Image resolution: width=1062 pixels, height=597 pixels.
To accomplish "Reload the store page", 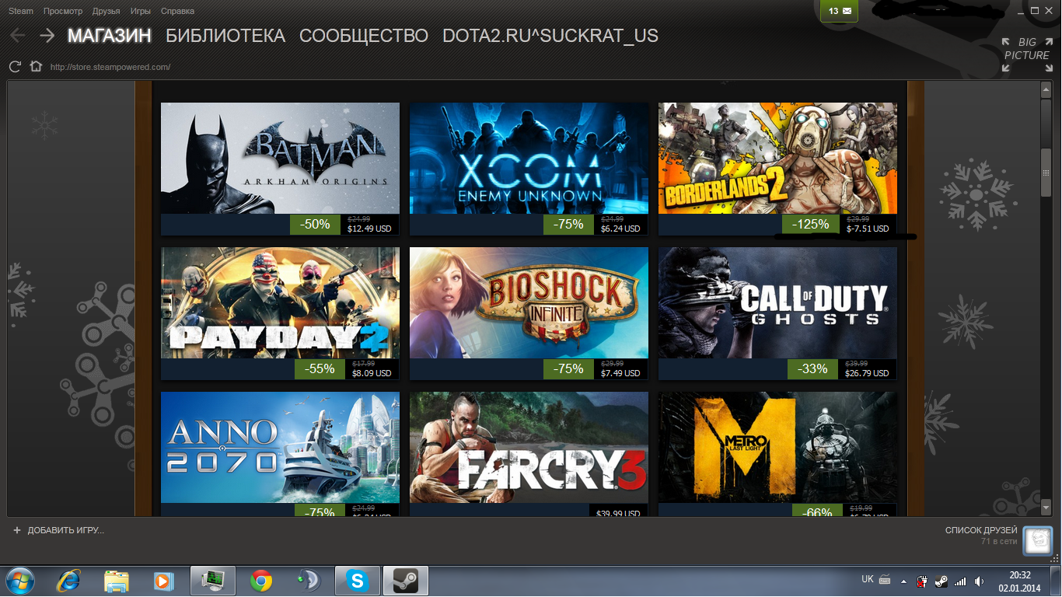I will click(15, 66).
